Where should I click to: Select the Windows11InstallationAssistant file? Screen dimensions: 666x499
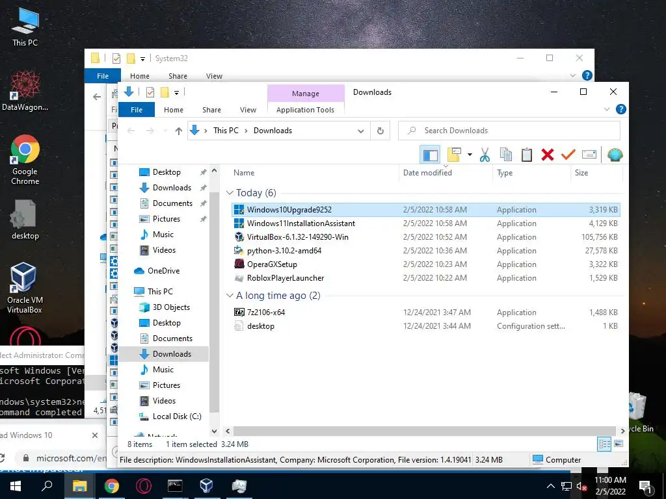coord(425,224)
